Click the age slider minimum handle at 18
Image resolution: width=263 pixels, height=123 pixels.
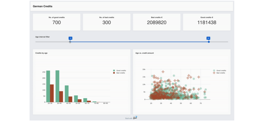click(x=70, y=42)
